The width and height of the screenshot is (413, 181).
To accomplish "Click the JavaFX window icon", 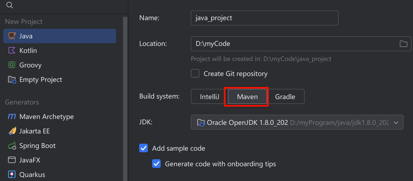I will pos(12,160).
